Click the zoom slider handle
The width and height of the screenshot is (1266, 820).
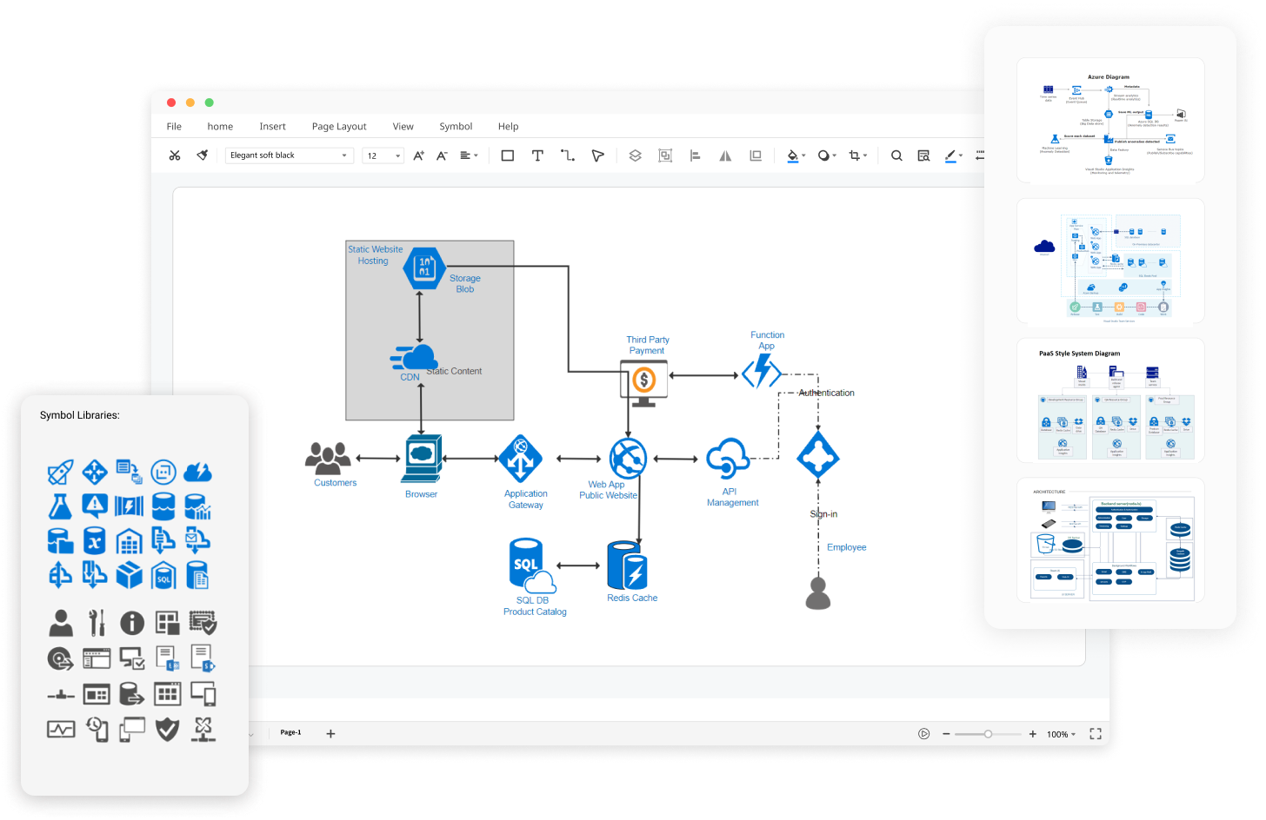coord(988,734)
